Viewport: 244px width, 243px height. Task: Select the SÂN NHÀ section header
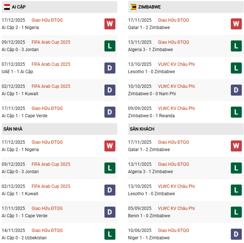13,129
